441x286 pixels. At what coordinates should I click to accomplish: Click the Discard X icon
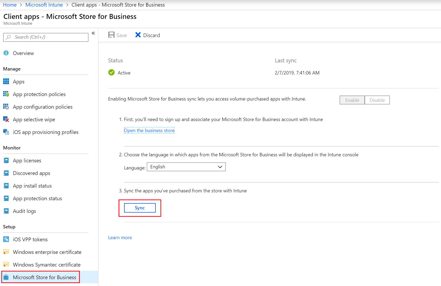pyautogui.click(x=138, y=35)
